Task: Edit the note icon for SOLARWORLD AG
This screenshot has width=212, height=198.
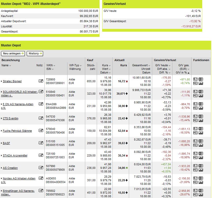Action: coord(41,92)
